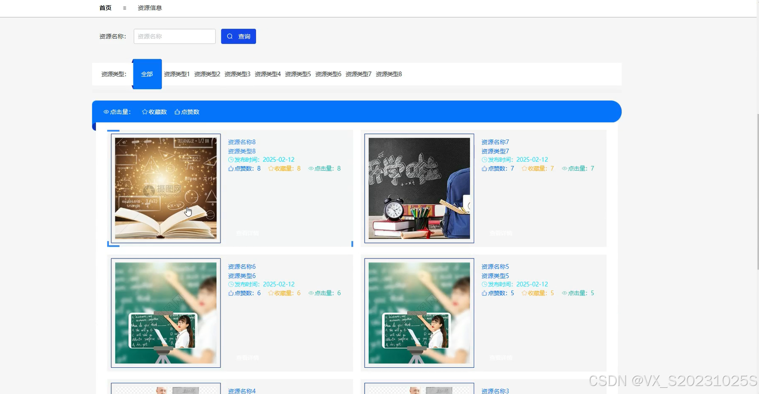Click the thumbs-up icon beside 点赞数 sort
759x394 pixels.
pyautogui.click(x=177, y=112)
